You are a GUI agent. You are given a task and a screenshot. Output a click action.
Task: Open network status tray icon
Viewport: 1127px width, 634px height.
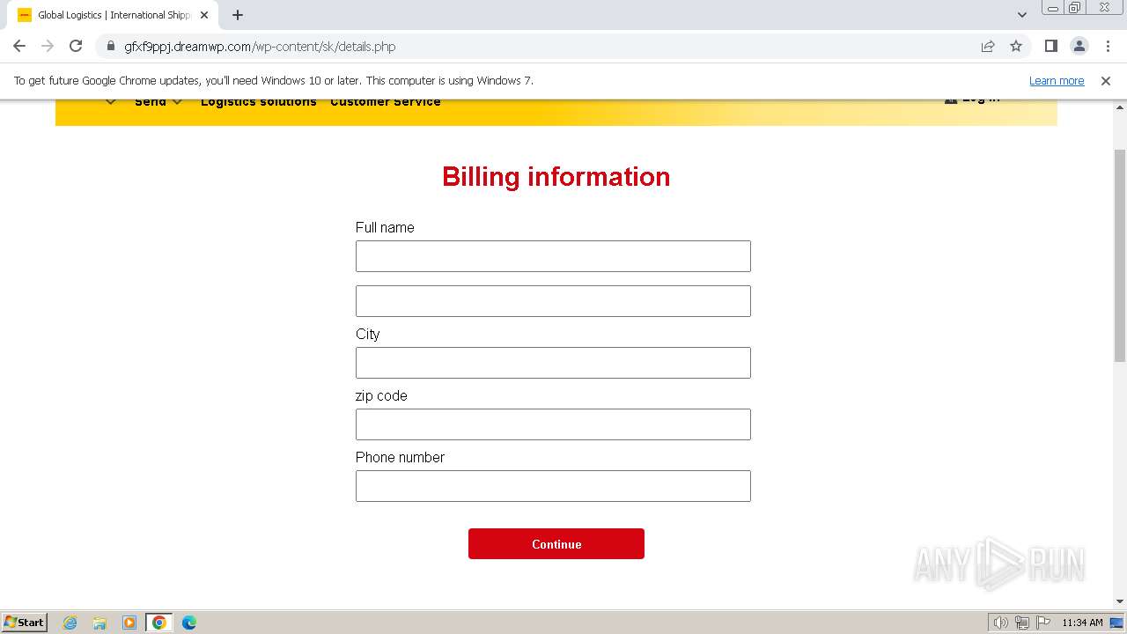pos(1022,623)
